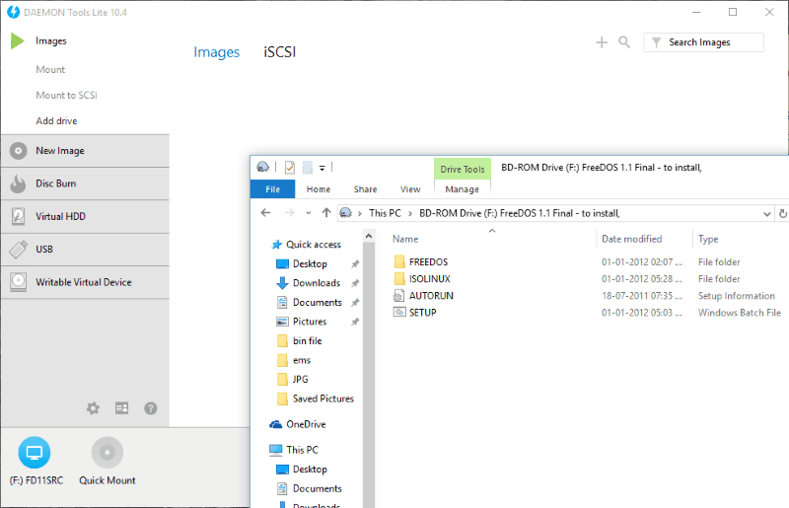Open New Image disc icon
This screenshot has width=789, height=508.
pos(18,151)
